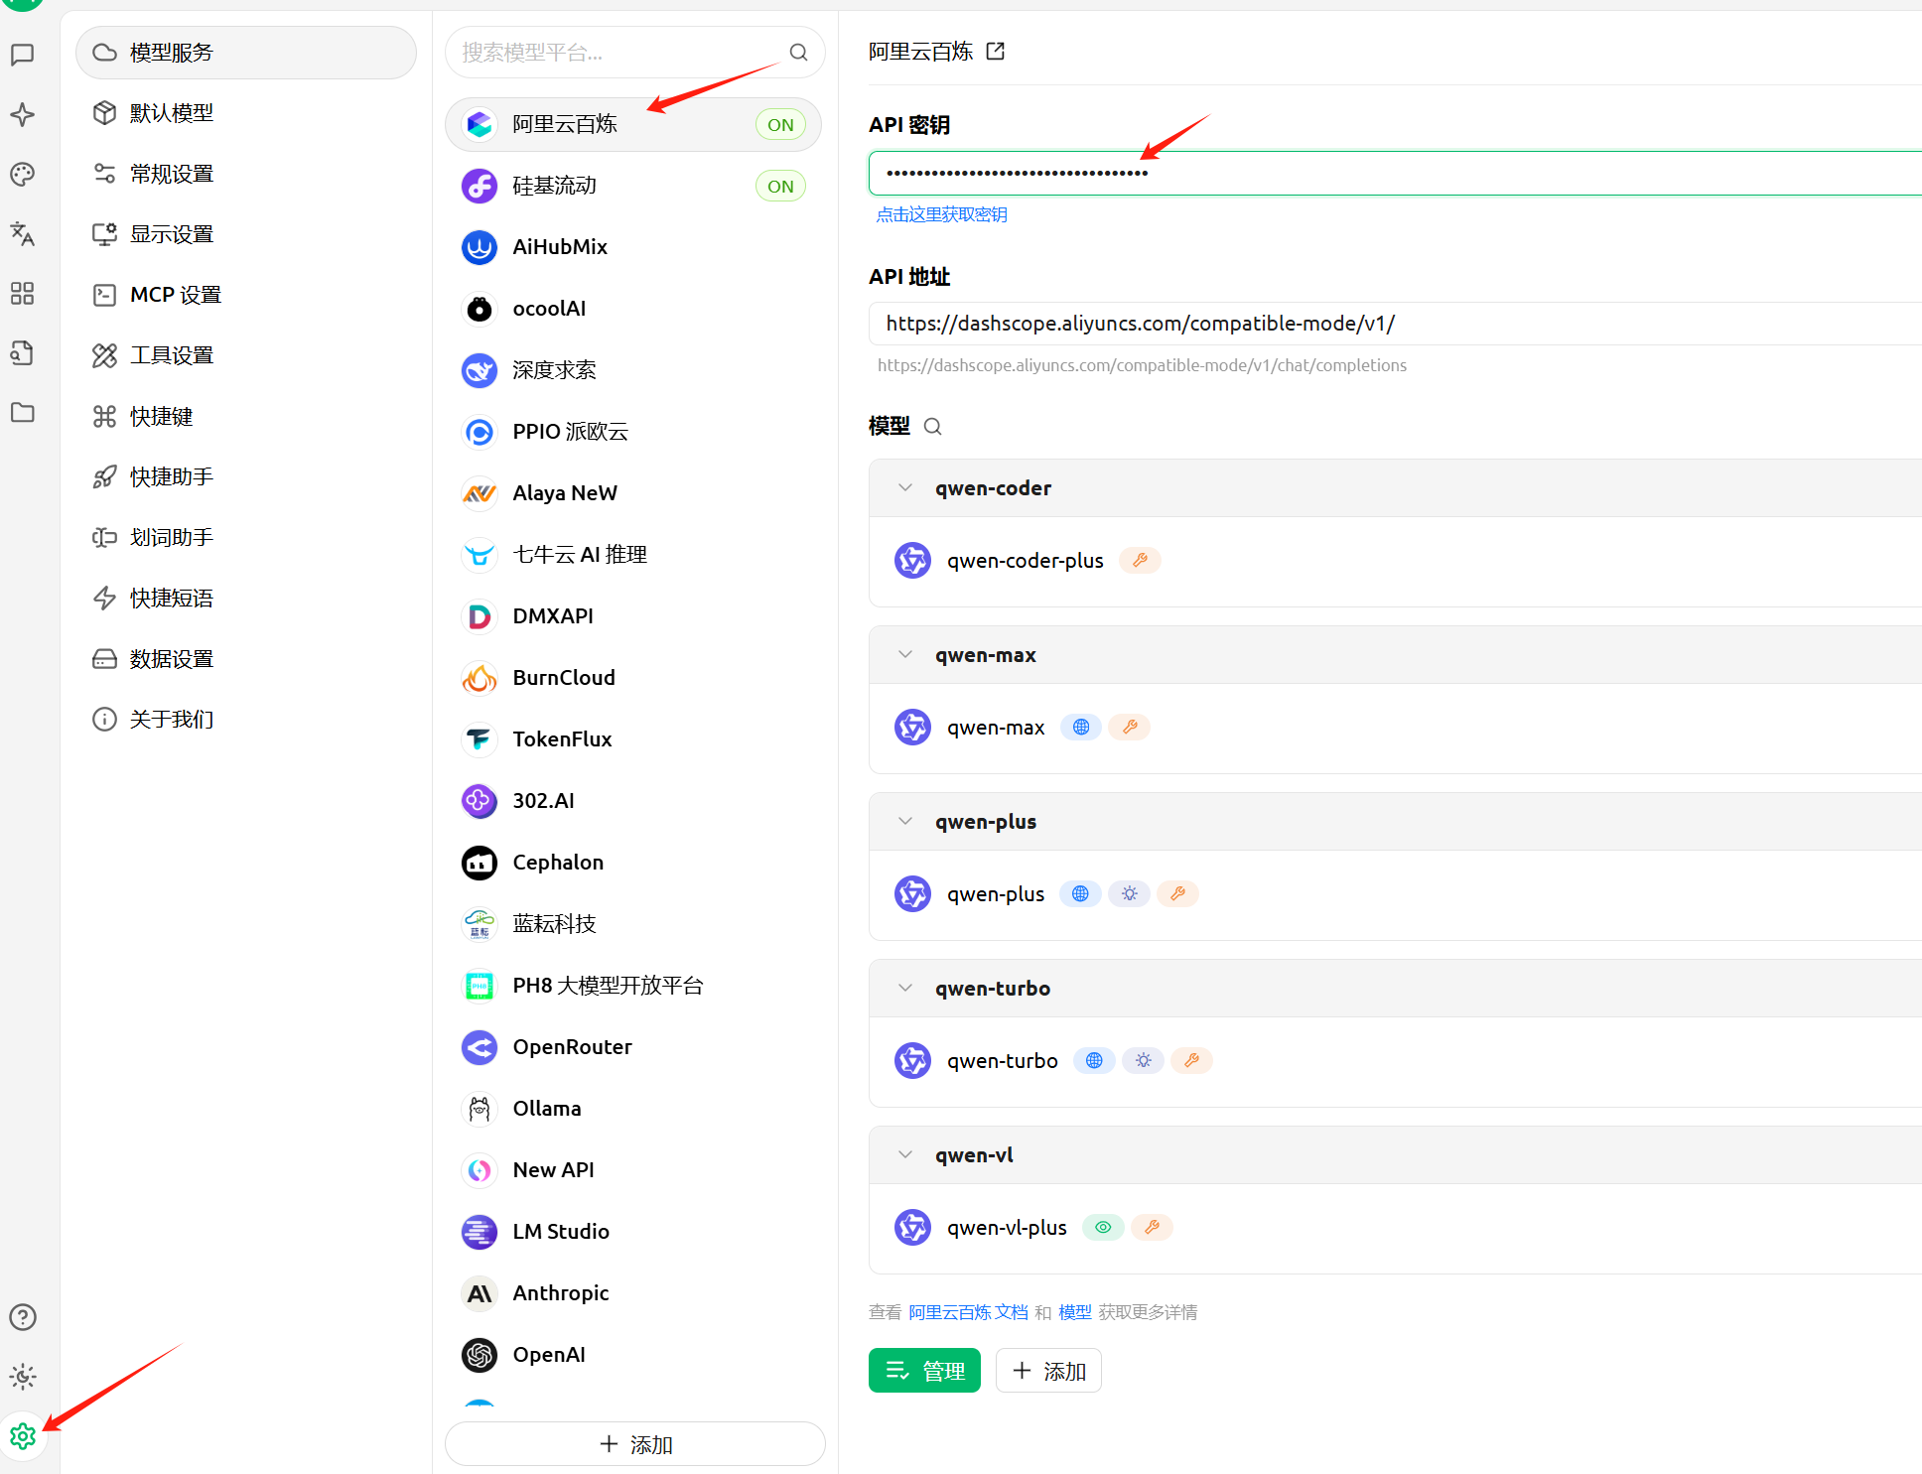Select the OpenRouter provider
The image size is (1922, 1474).
633,1047
